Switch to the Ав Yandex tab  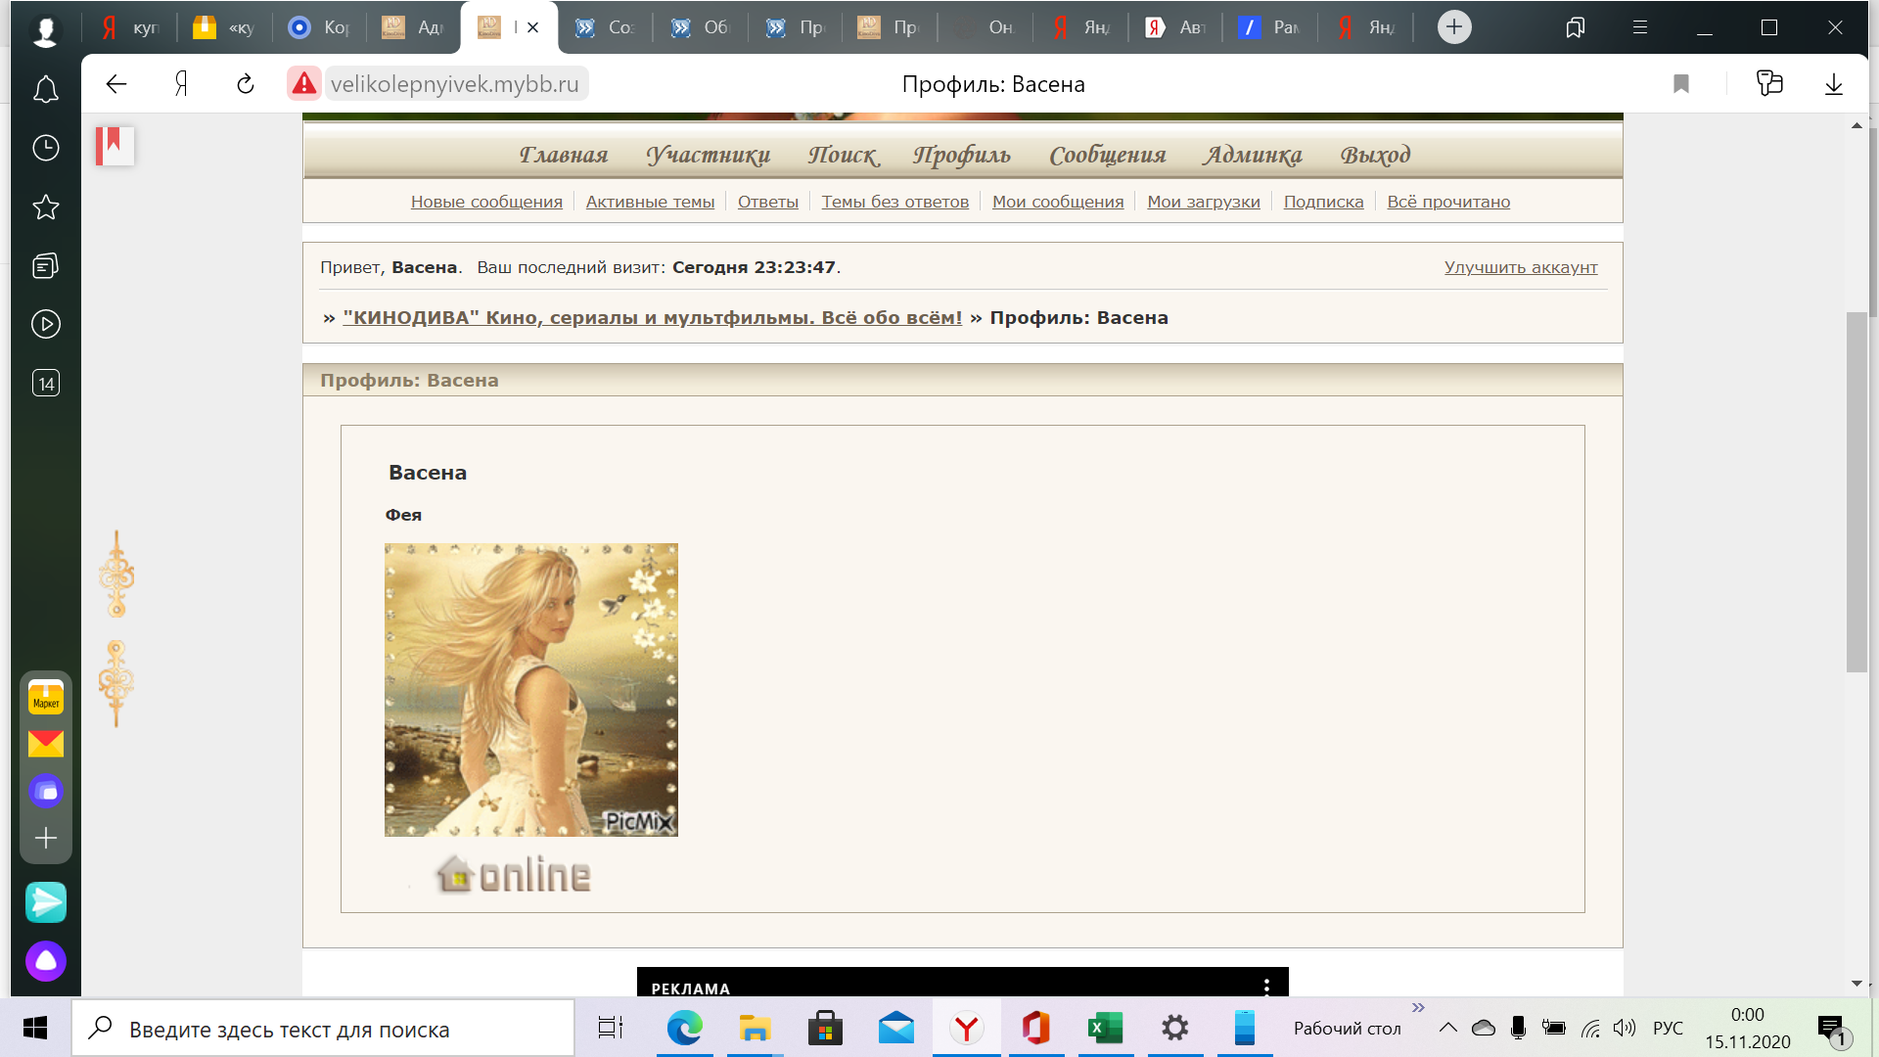[x=1174, y=27]
